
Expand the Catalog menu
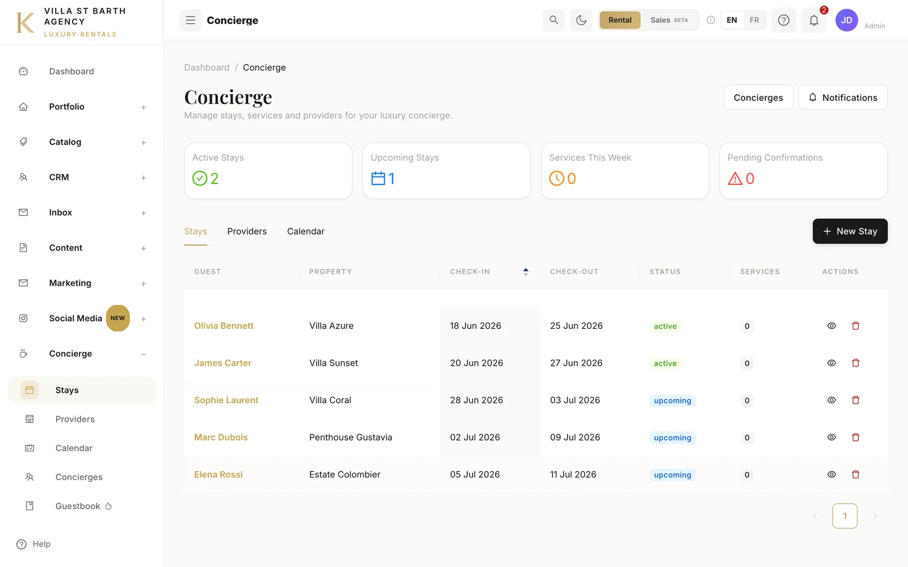(x=144, y=142)
